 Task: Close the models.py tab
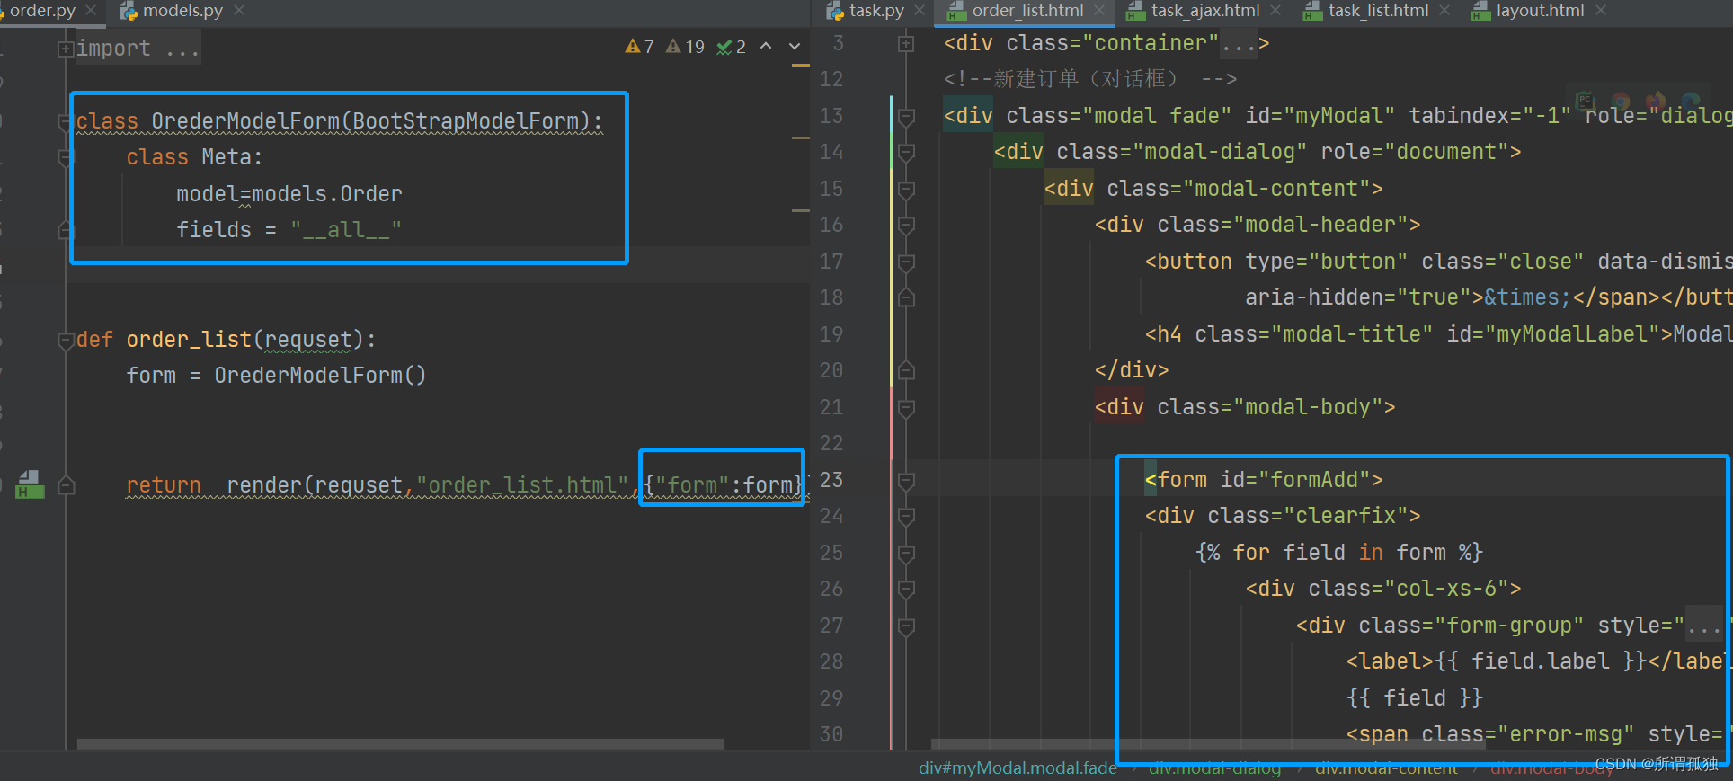(238, 10)
